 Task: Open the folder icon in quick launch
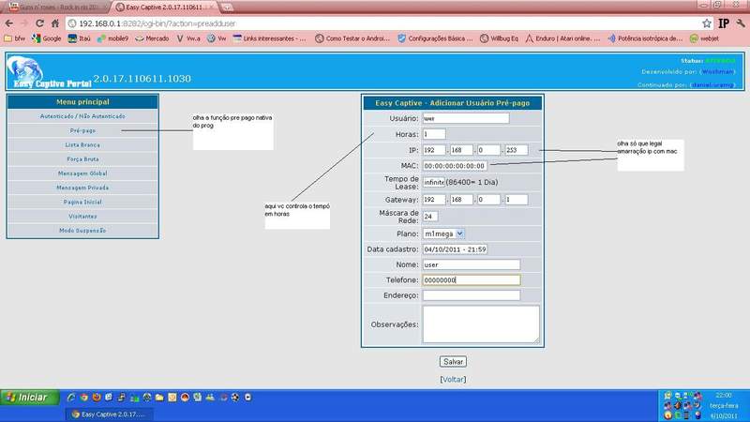click(x=159, y=397)
